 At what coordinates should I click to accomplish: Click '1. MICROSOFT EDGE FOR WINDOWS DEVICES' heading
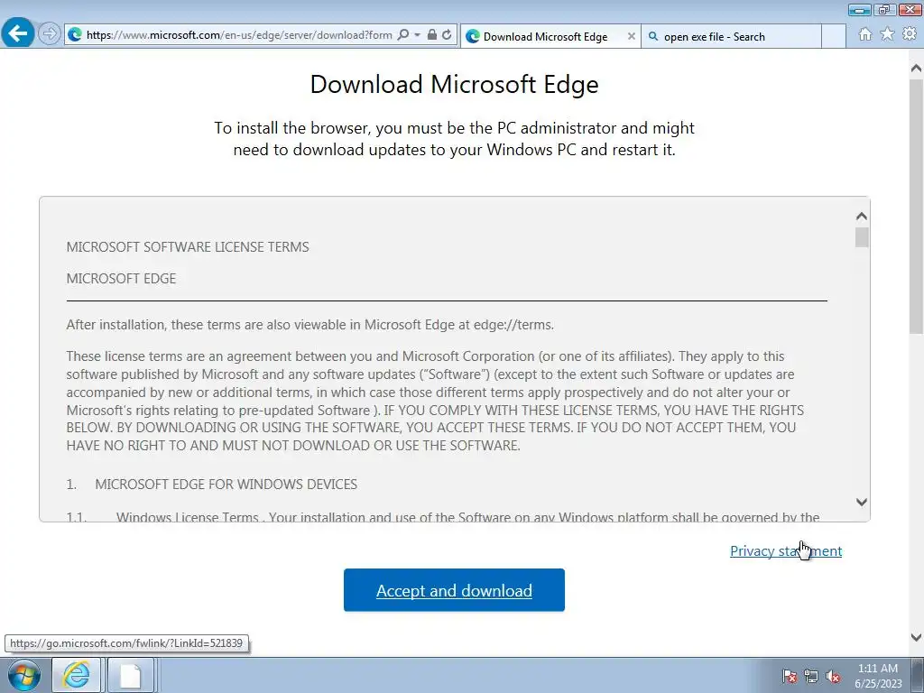click(211, 485)
